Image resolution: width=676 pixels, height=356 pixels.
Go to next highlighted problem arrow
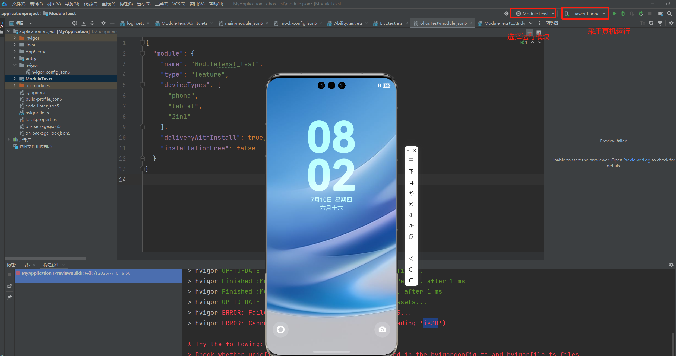(540, 42)
